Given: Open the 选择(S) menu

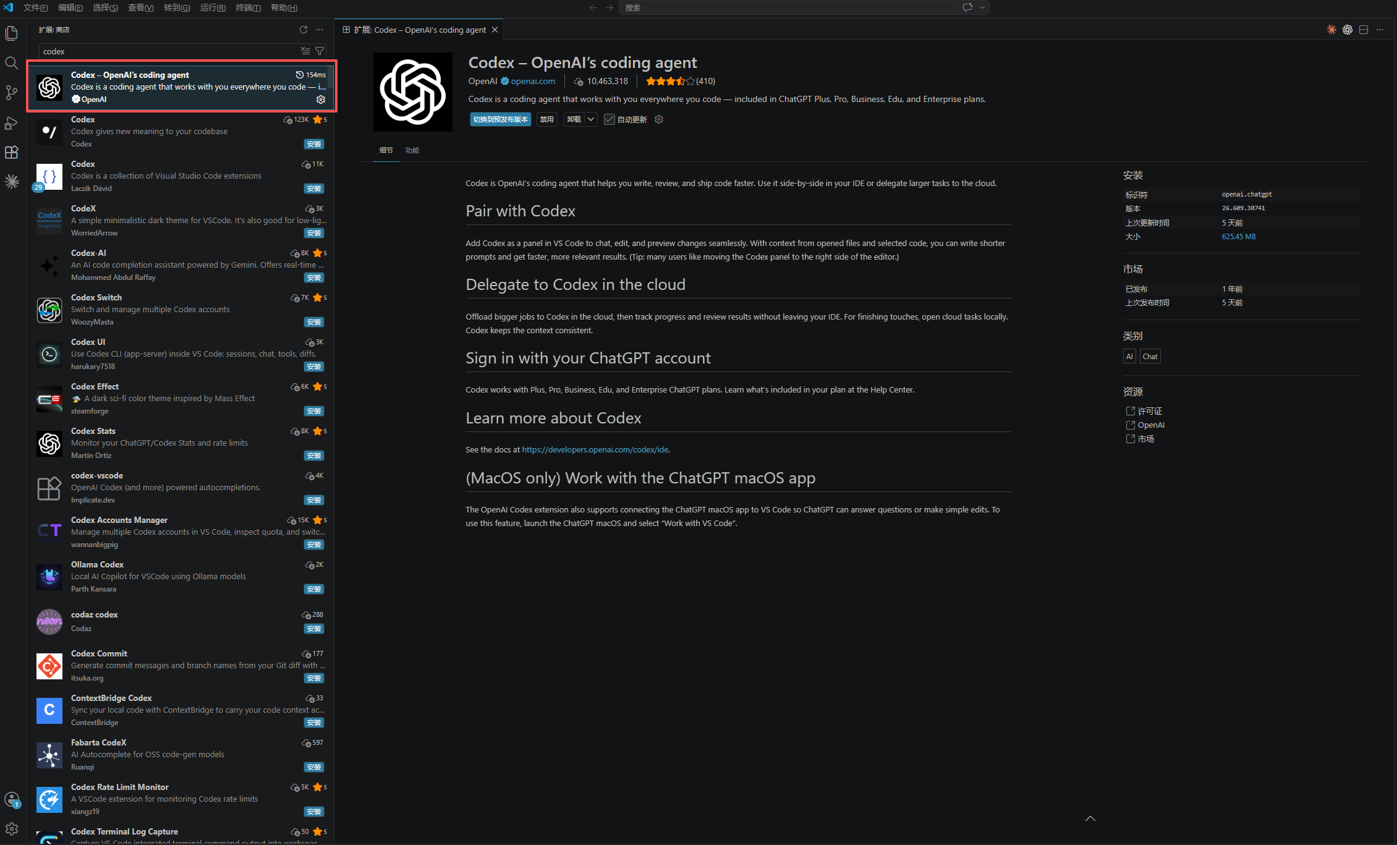Looking at the screenshot, I should coord(105,7).
